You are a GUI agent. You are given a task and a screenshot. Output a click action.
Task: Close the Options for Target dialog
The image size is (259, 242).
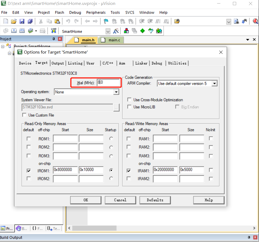221,52
